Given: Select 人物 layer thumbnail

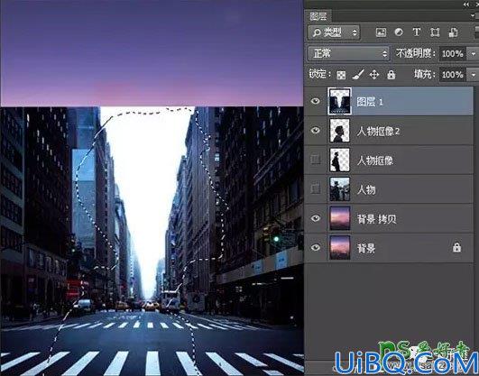Looking at the screenshot, I should coord(340,189).
